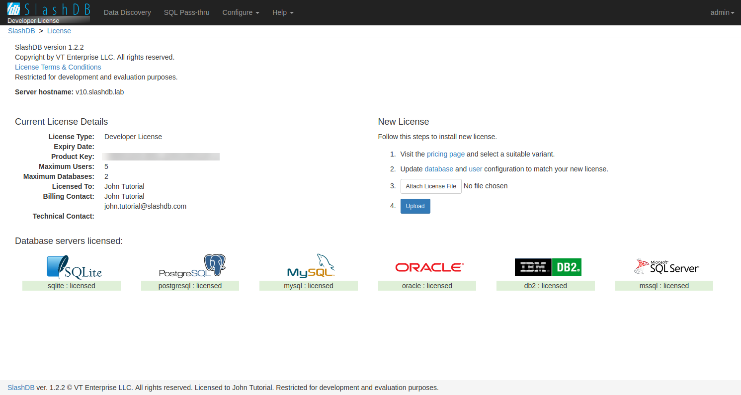Open SQL Pass-thru page

(187, 12)
